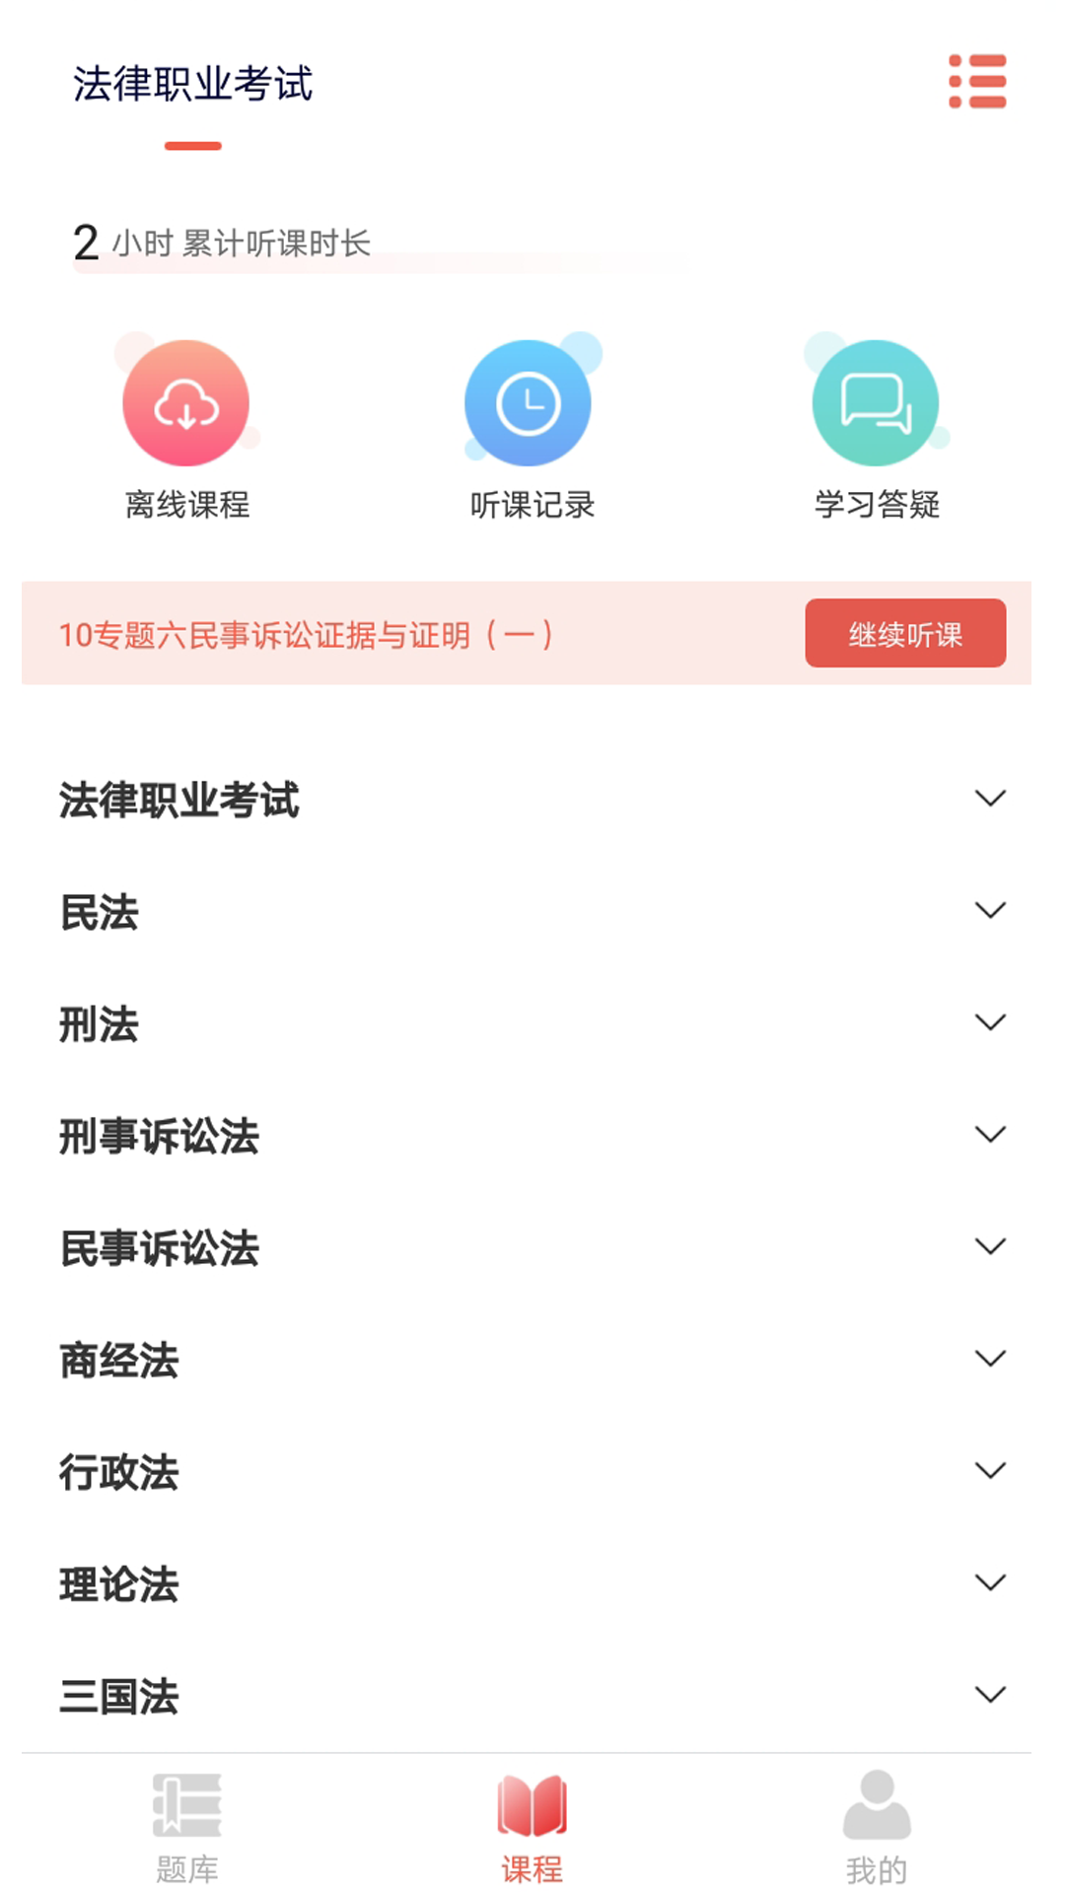Expand the 三国法 section
This screenshot has width=1065, height=1893.
pyautogui.click(x=990, y=1695)
